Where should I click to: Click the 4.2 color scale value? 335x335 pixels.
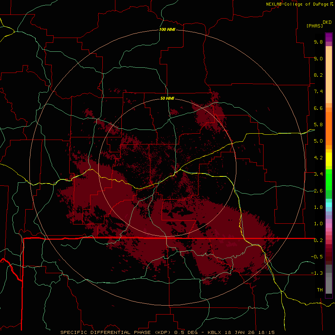point(318,158)
